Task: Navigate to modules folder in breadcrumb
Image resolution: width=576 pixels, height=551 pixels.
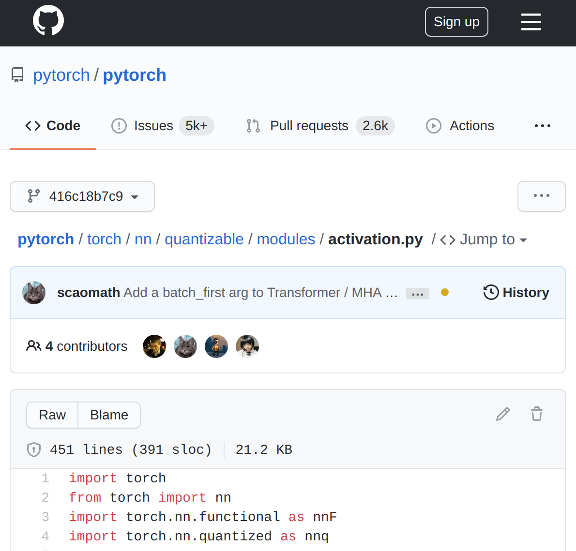Action: tap(286, 239)
